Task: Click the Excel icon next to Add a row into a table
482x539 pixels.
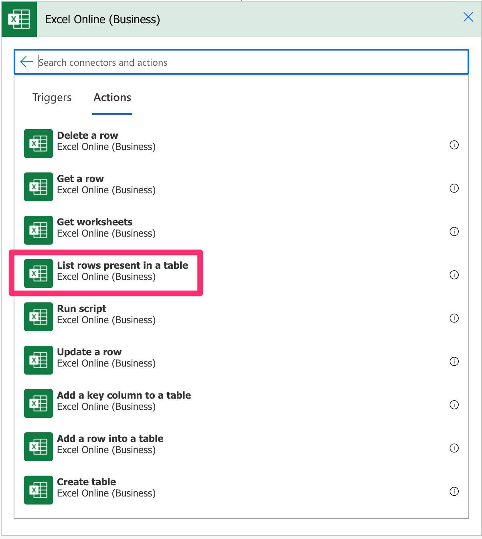Action: click(x=38, y=446)
